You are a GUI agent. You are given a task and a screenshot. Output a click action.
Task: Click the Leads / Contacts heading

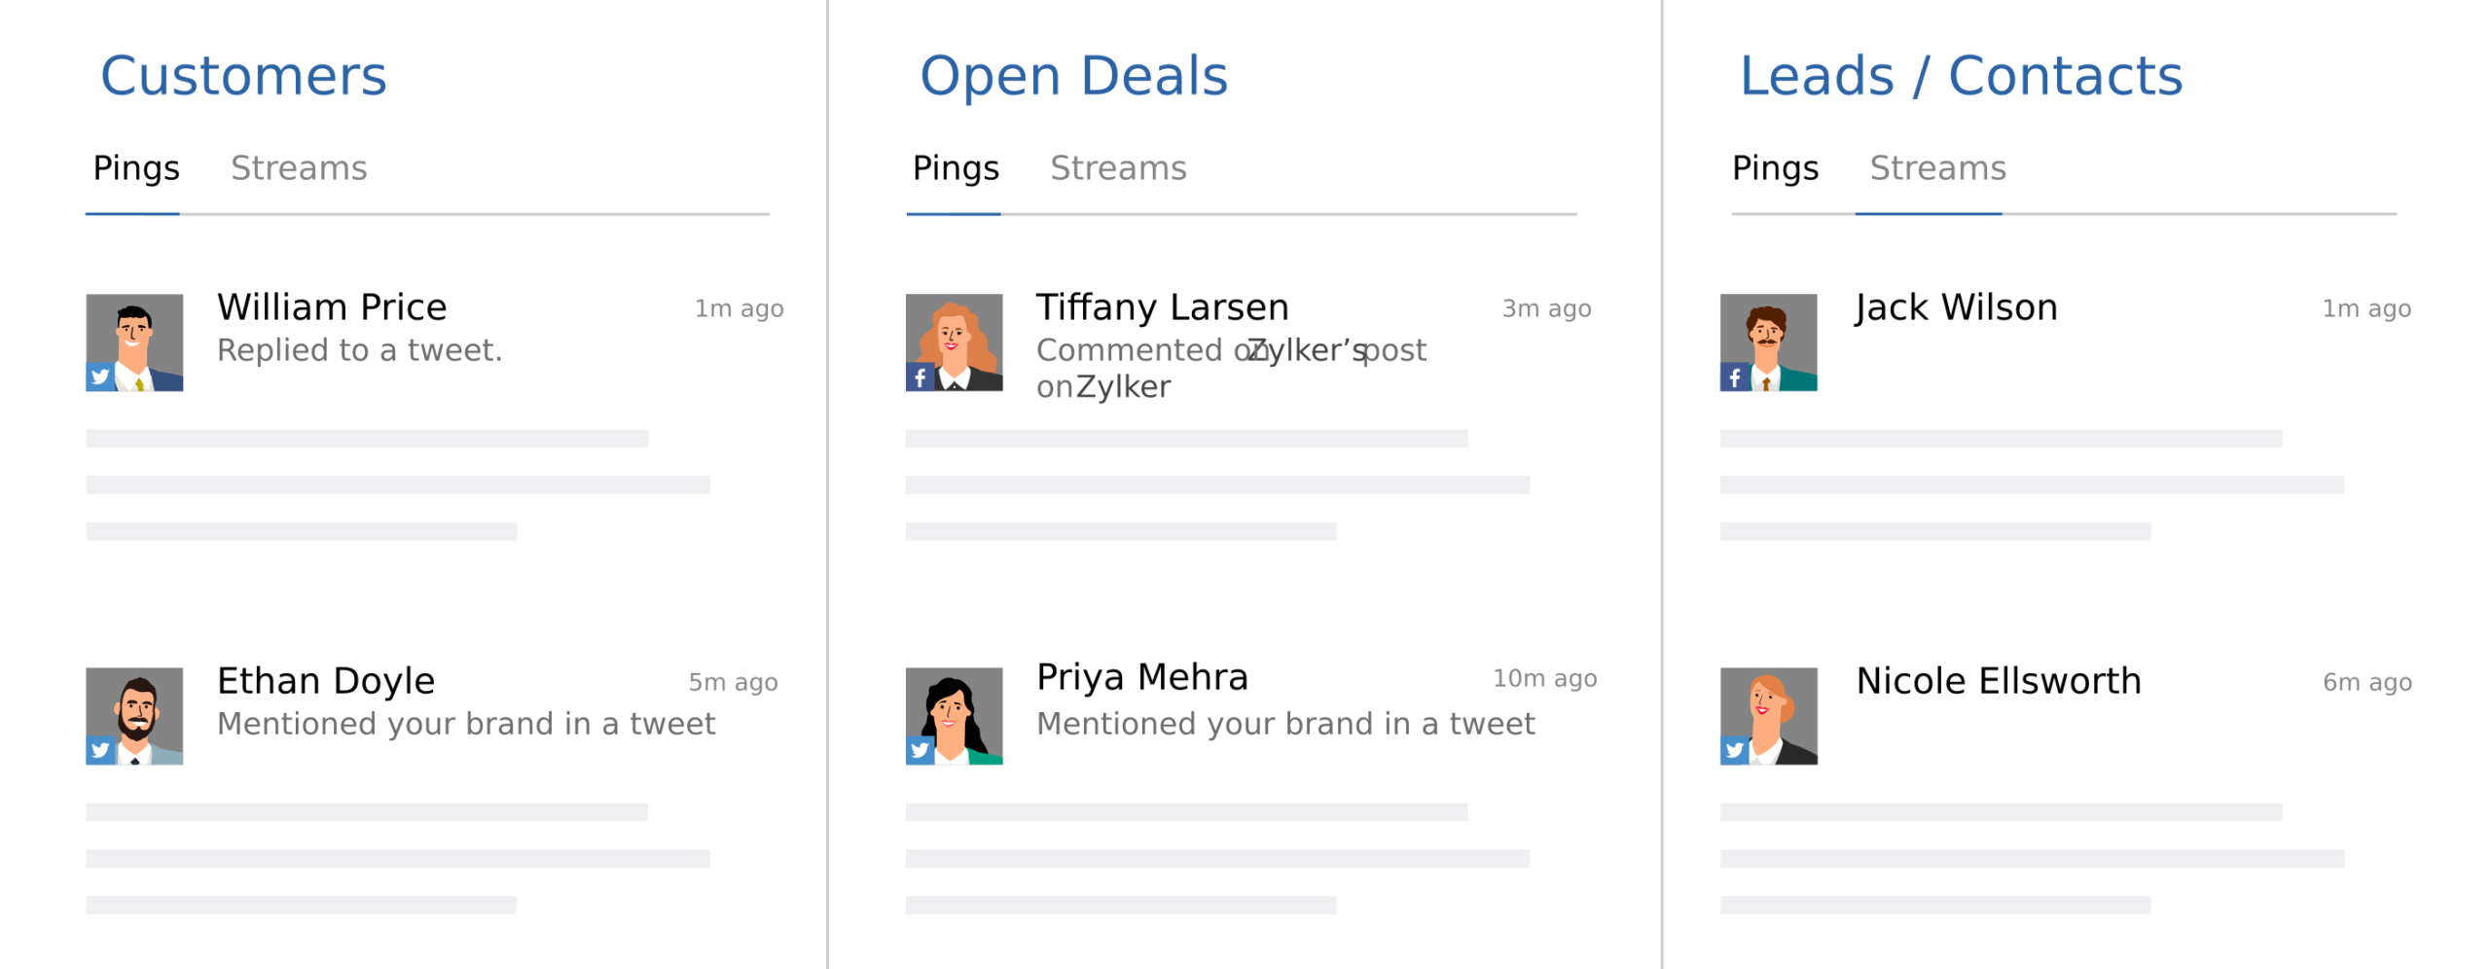tap(1961, 76)
